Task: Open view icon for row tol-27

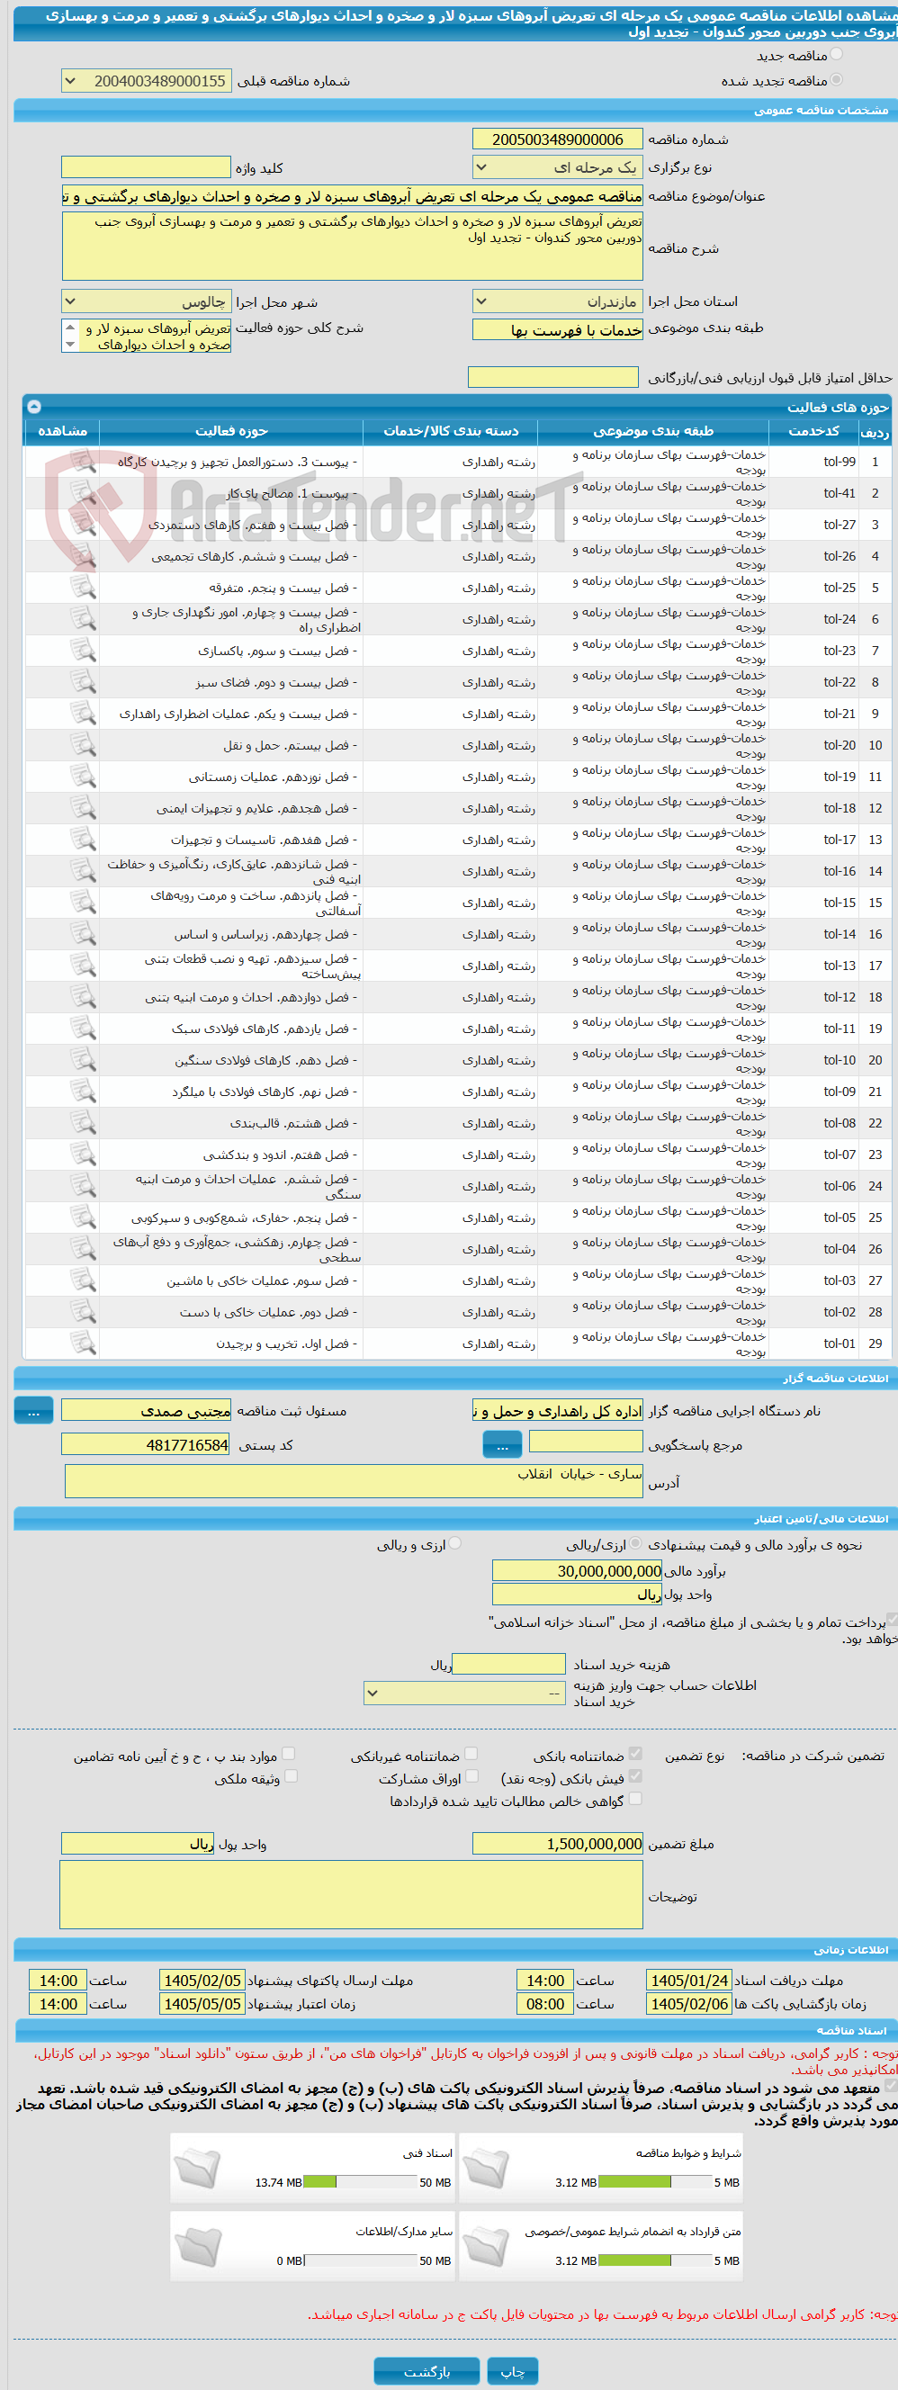Action: pos(83,525)
